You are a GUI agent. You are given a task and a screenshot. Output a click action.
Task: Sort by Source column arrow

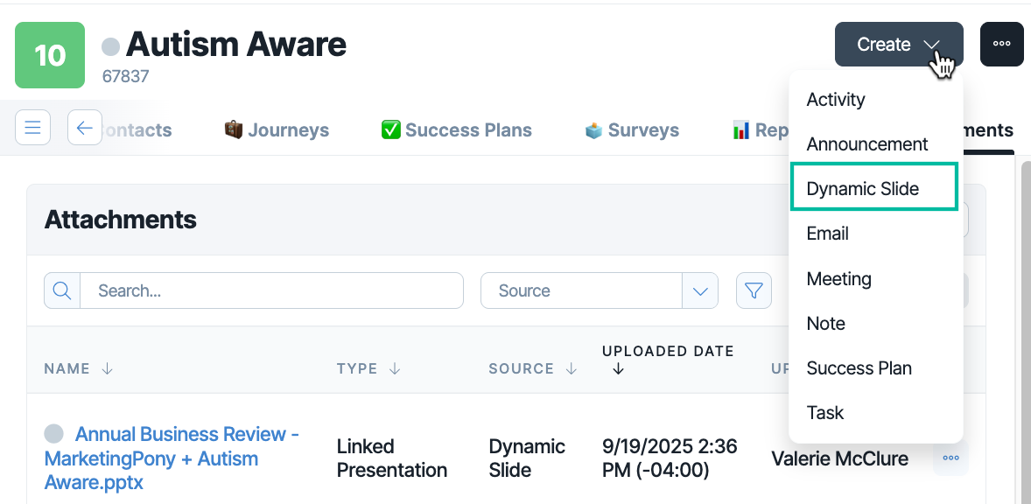click(572, 368)
